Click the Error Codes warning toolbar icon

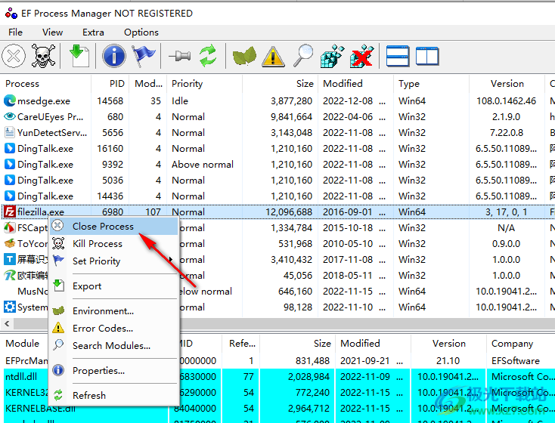click(273, 56)
